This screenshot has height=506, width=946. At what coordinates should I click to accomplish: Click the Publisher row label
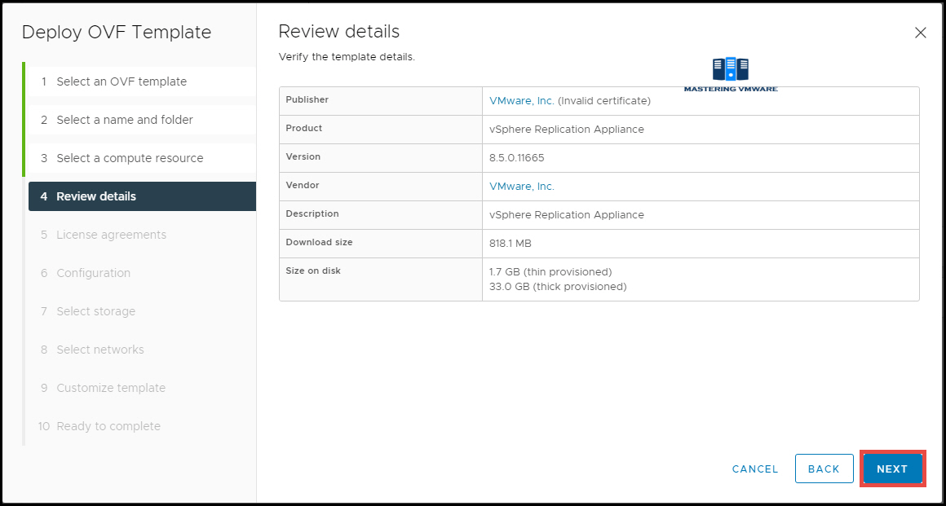(307, 99)
